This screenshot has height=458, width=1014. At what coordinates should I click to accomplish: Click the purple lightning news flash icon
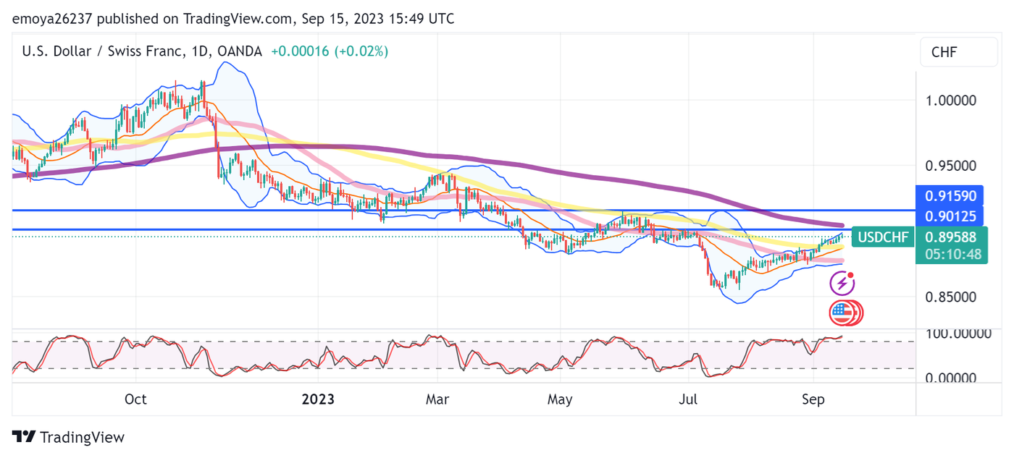tap(842, 284)
